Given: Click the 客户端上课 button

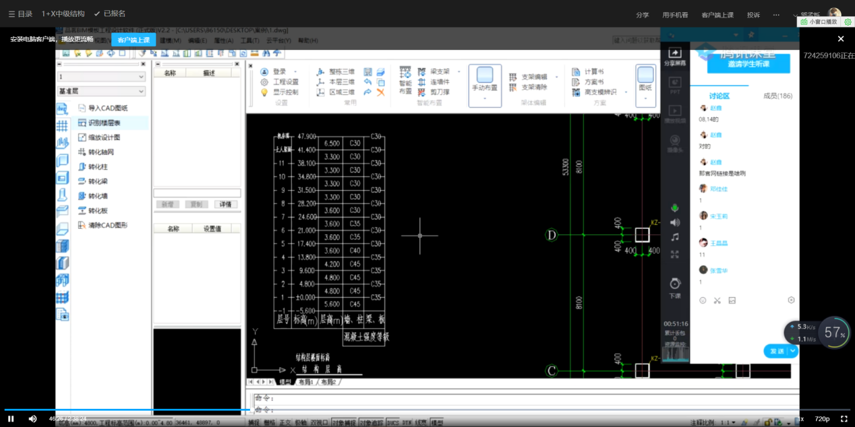Looking at the screenshot, I should (x=134, y=40).
